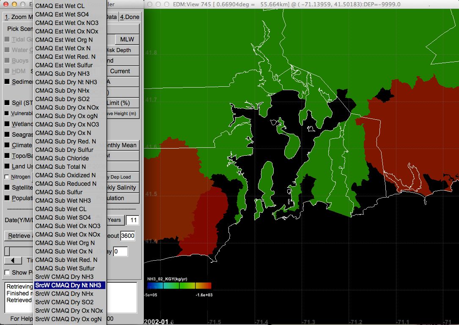Toggle the Sediment layer checkbox
459x325 pixels.
point(7,82)
